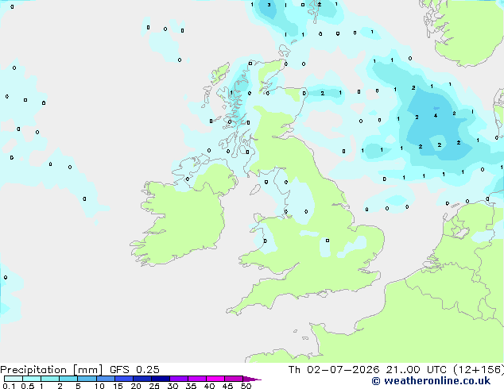Click the '4' precipitation value in North Sea
Viewport: 504px width, 389px height.
pyautogui.click(x=436, y=116)
